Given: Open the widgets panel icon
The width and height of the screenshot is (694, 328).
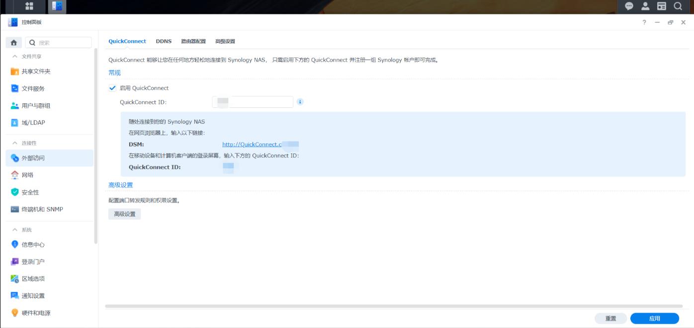Looking at the screenshot, I should pos(661,6).
